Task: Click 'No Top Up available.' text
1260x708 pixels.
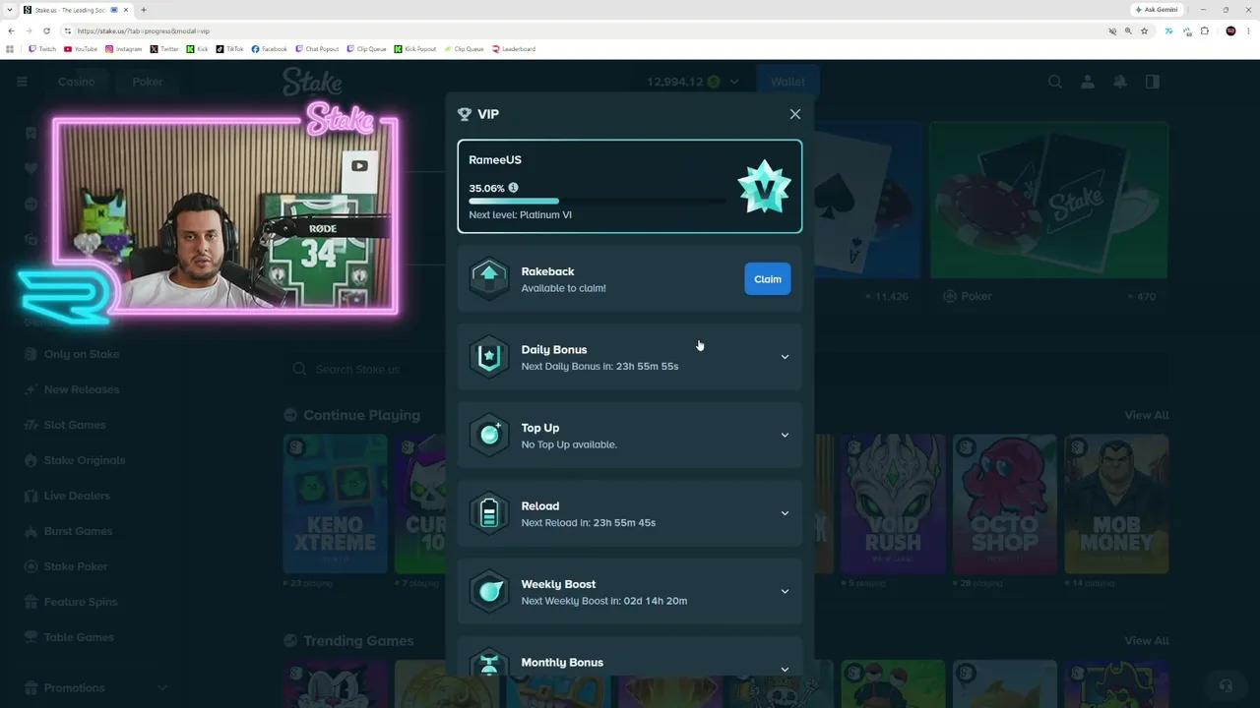Action: coord(569,444)
